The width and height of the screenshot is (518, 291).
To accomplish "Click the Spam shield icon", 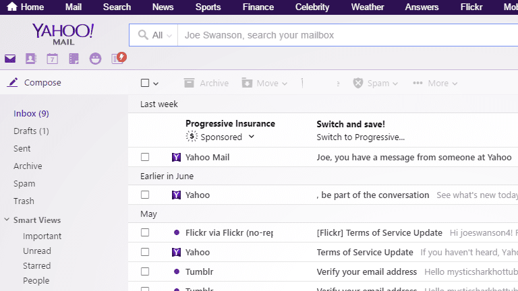I will click(358, 83).
